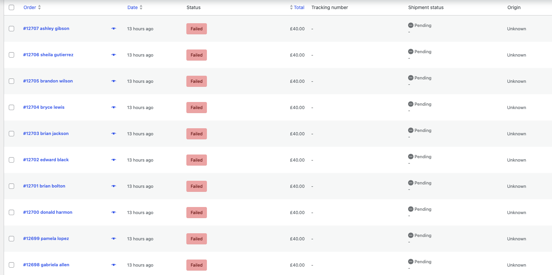Preview order #12707 using the eye icon

pyautogui.click(x=114, y=29)
